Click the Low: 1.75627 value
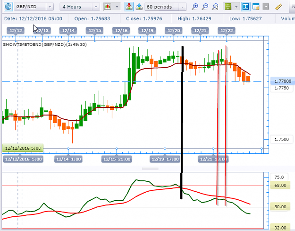The width and height of the screenshot is (295, 231). [245, 18]
